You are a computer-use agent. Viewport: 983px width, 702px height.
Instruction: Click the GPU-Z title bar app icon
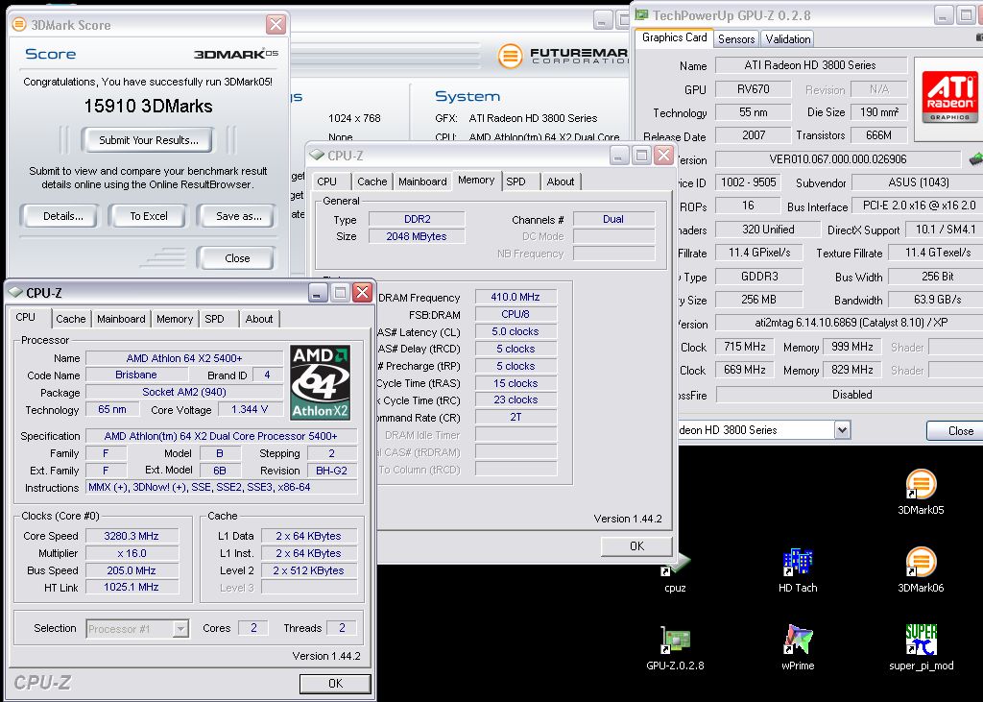tap(642, 14)
